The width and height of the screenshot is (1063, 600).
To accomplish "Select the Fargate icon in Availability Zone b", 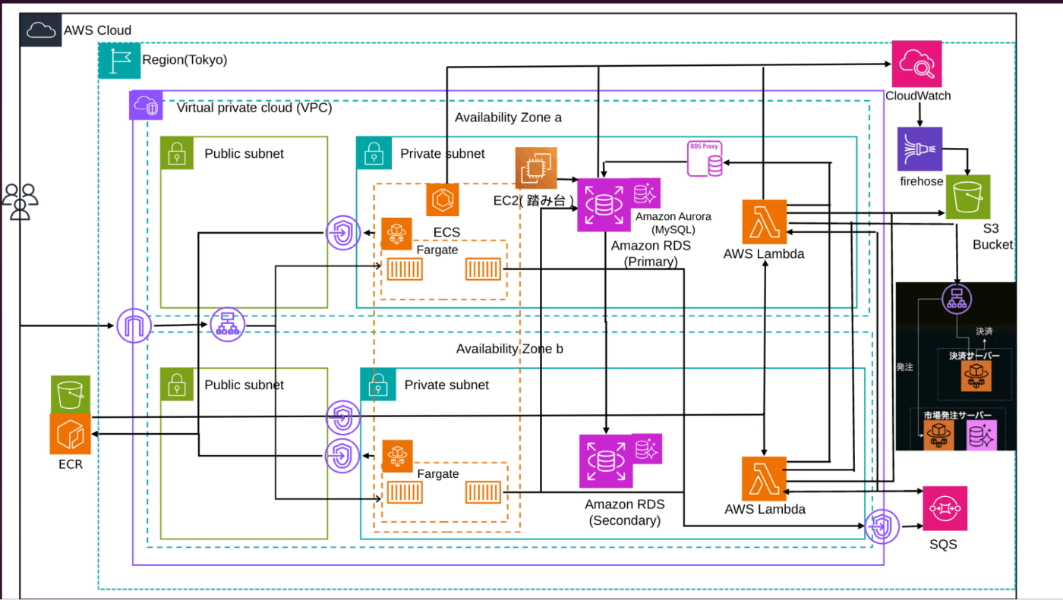I will pos(397,455).
